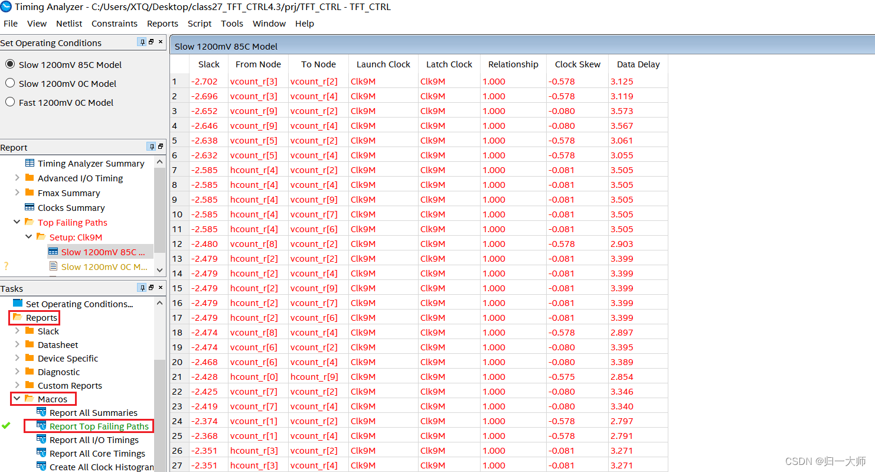Click the Diagnostic folder icon
The width and height of the screenshot is (875, 472).
point(30,371)
